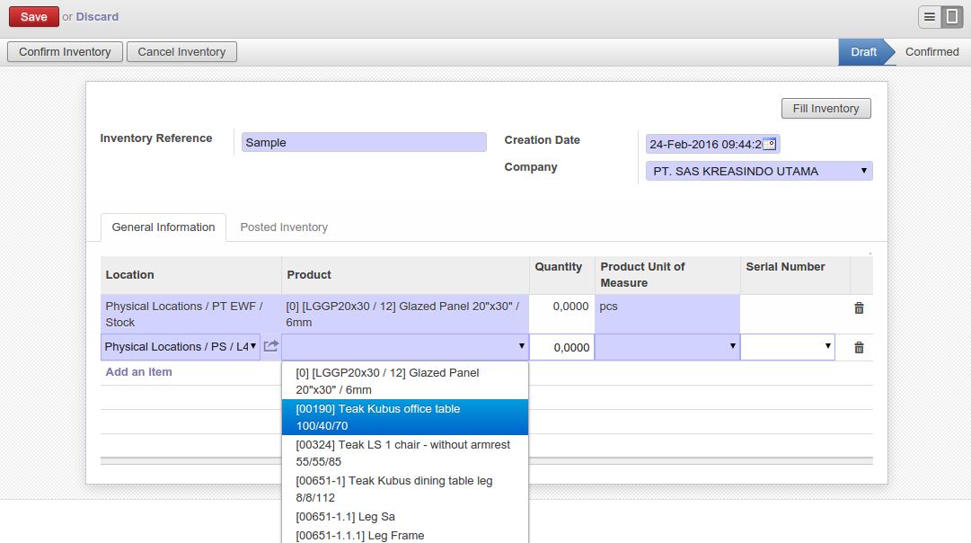The width and height of the screenshot is (971, 543).
Task: Open the Creation Date calendar picker
Action: (769, 144)
